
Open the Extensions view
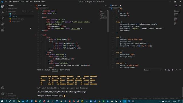point(3,30)
